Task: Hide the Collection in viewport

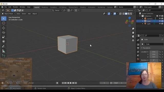Action: [160, 16]
